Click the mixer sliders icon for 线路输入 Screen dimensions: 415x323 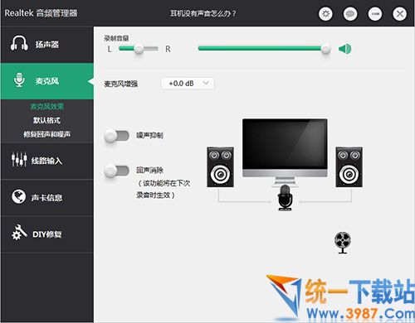(x=19, y=160)
